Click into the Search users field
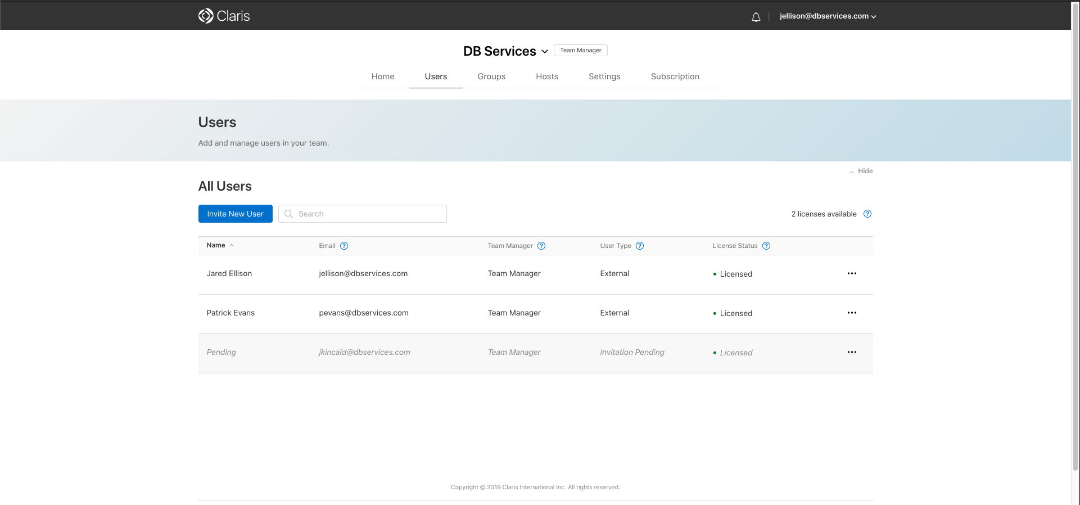The height and width of the screenshot is (505, 1080). click(363, 214)
